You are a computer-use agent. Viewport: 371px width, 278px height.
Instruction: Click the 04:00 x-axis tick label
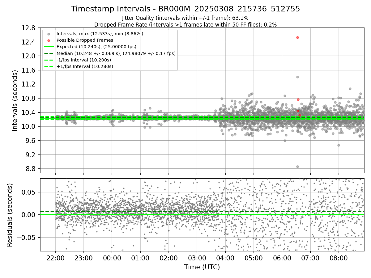(x=225, y=258)
